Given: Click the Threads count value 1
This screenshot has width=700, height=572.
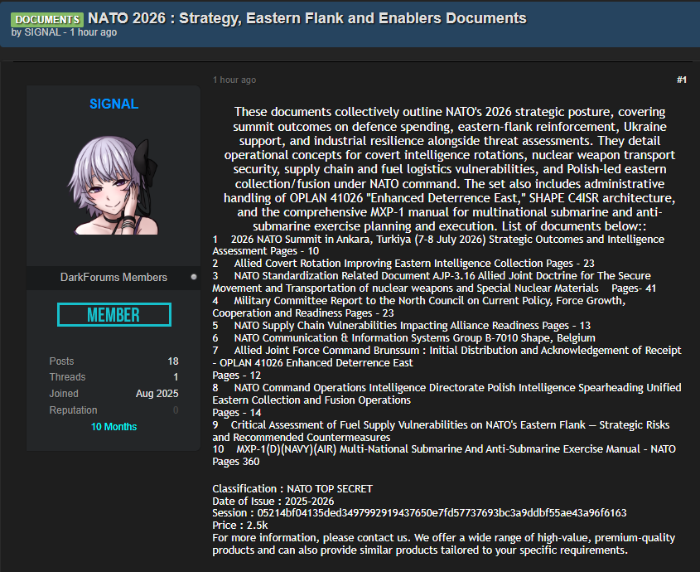Looking at the screenshot, I should click(x=176, y=377).
